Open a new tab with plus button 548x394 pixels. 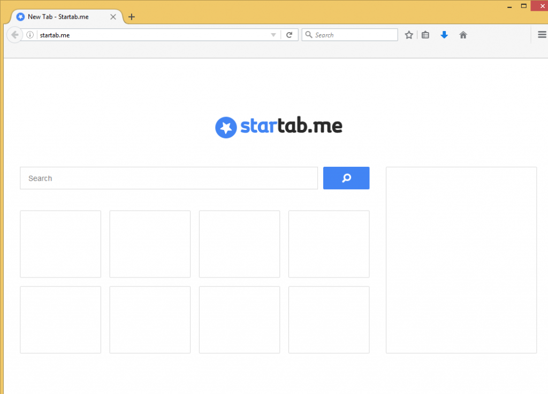pyautogui.click(x=132, y=17)
